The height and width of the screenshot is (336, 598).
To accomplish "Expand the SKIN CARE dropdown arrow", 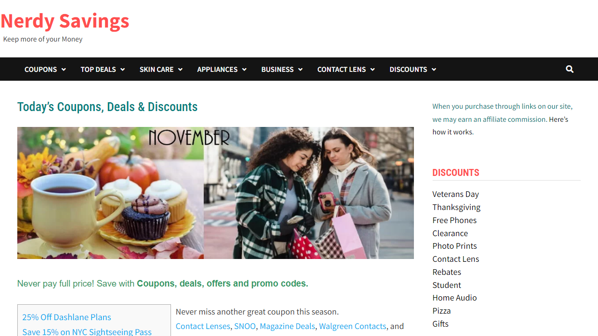I will (x=181, y=69).
